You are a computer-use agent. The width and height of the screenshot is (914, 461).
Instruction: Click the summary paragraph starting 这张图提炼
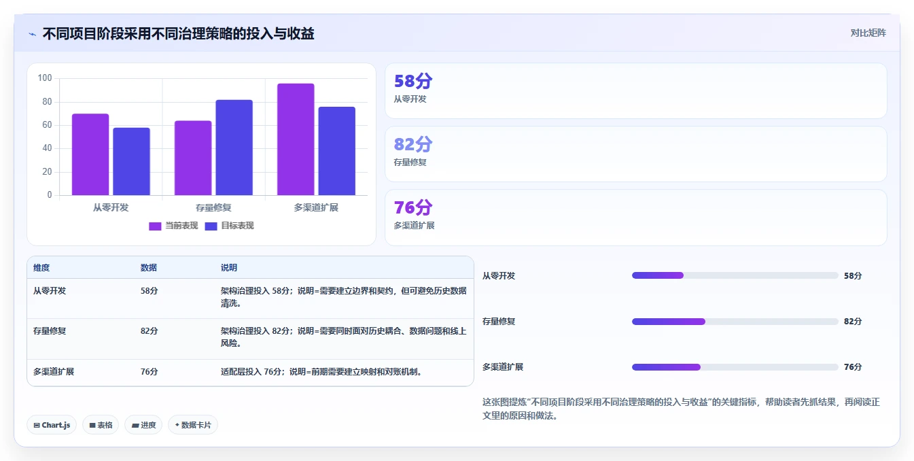tap(681, 409)
